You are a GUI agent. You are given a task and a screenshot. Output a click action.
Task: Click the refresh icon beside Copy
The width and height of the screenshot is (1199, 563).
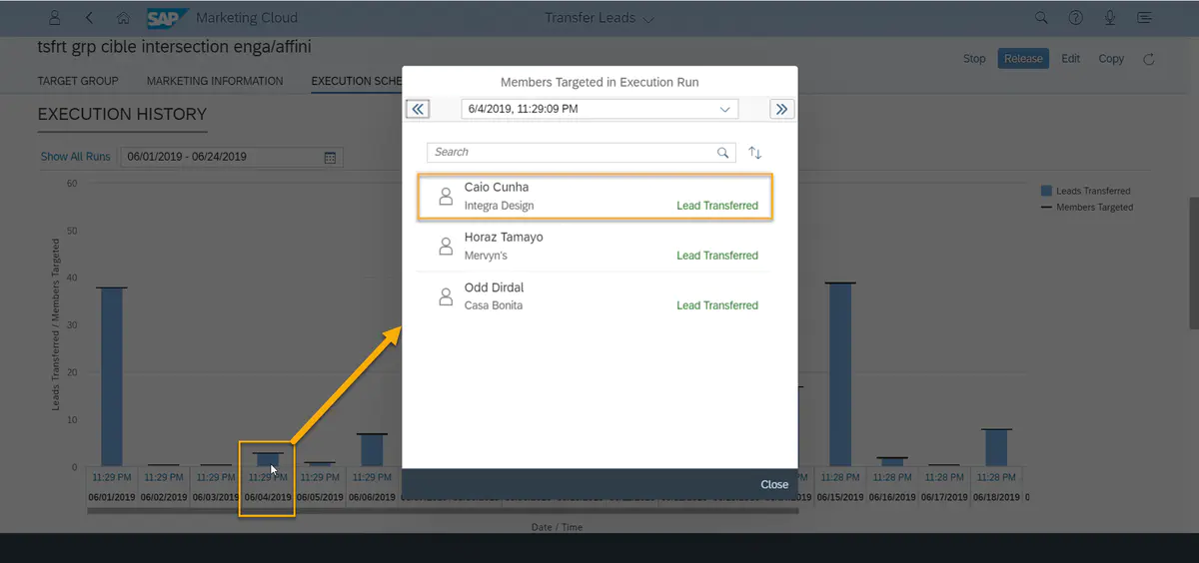(x=1149, y=59)
